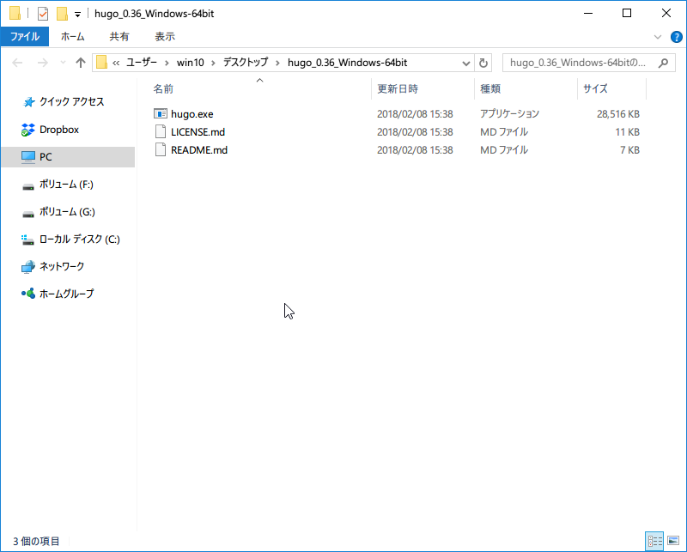Select ネットワーク label in navigation pane
687x552 pixels.
tap(62, 266)
